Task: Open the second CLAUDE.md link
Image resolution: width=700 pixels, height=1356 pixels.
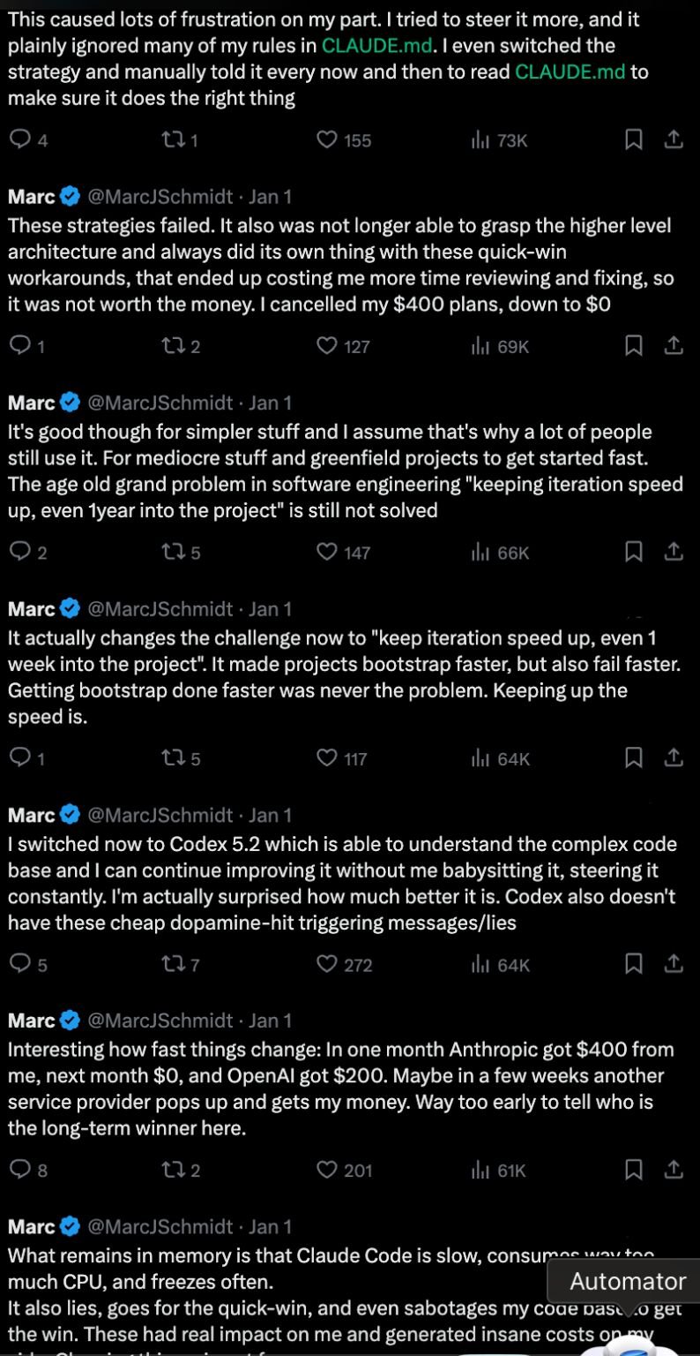Action: pos(570,72)
